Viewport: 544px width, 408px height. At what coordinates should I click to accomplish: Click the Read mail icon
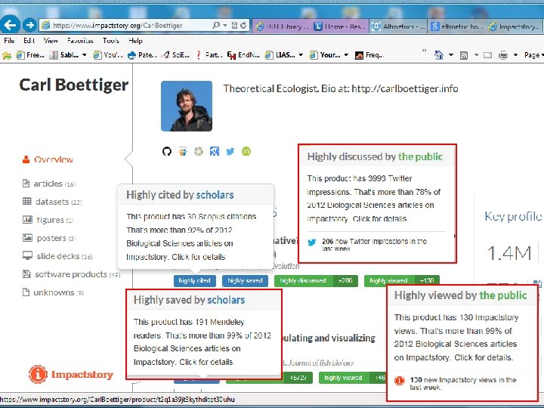488,55
